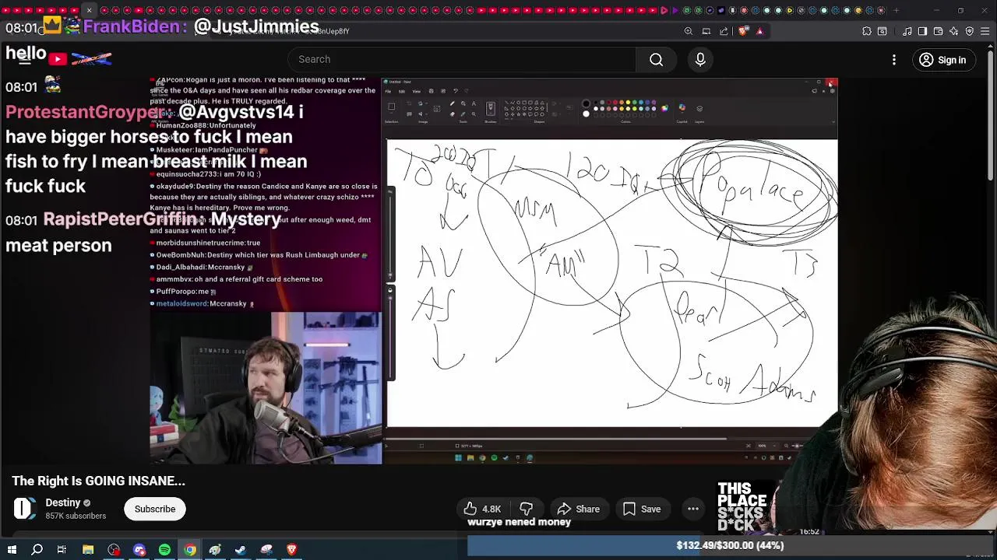Share the video
Screen dimensions: 997x560
pos(578,509)
